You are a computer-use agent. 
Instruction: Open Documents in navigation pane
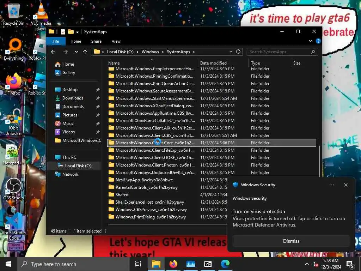pyautogui.click(x=73, y=107)
